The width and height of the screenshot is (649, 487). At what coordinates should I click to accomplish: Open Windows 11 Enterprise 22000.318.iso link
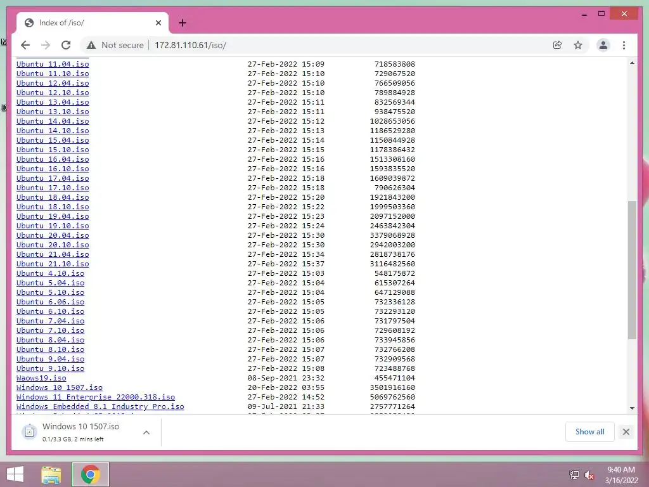[x=96, y=398]
